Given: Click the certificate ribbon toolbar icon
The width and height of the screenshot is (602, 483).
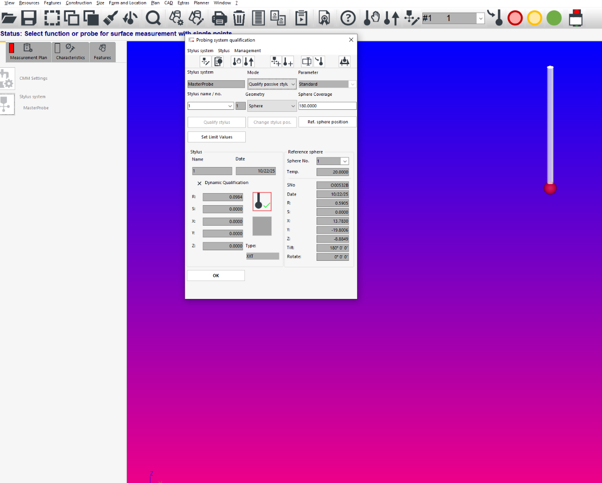Looking at the screenshot, I should tap(325, 19).
